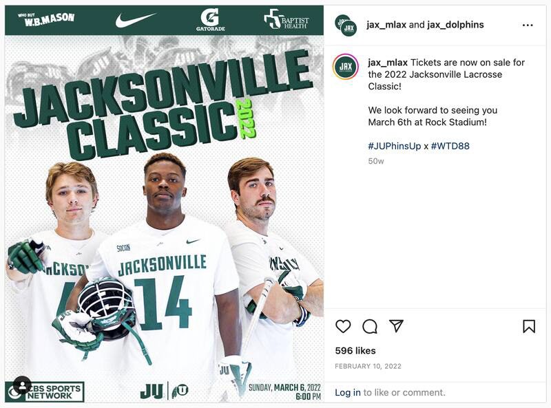
Task: Open comments via speech bubble icon
Action: tap(370, 326)
